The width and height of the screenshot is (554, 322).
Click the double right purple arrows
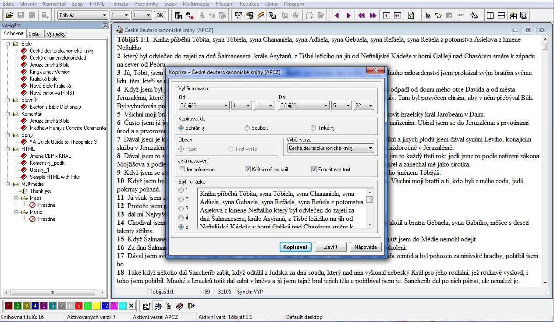373,15
